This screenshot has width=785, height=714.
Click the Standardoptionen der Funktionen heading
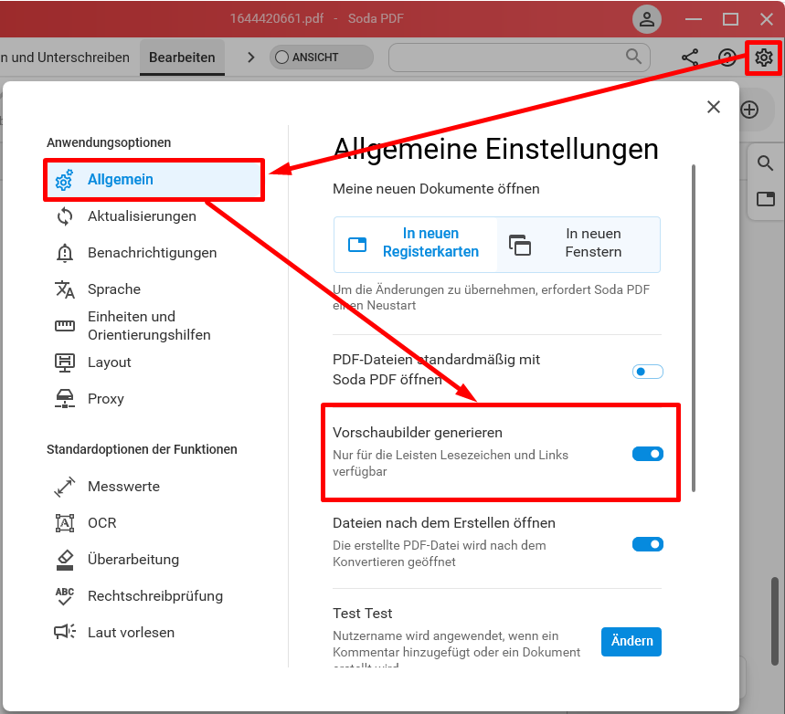click(142, 449)
